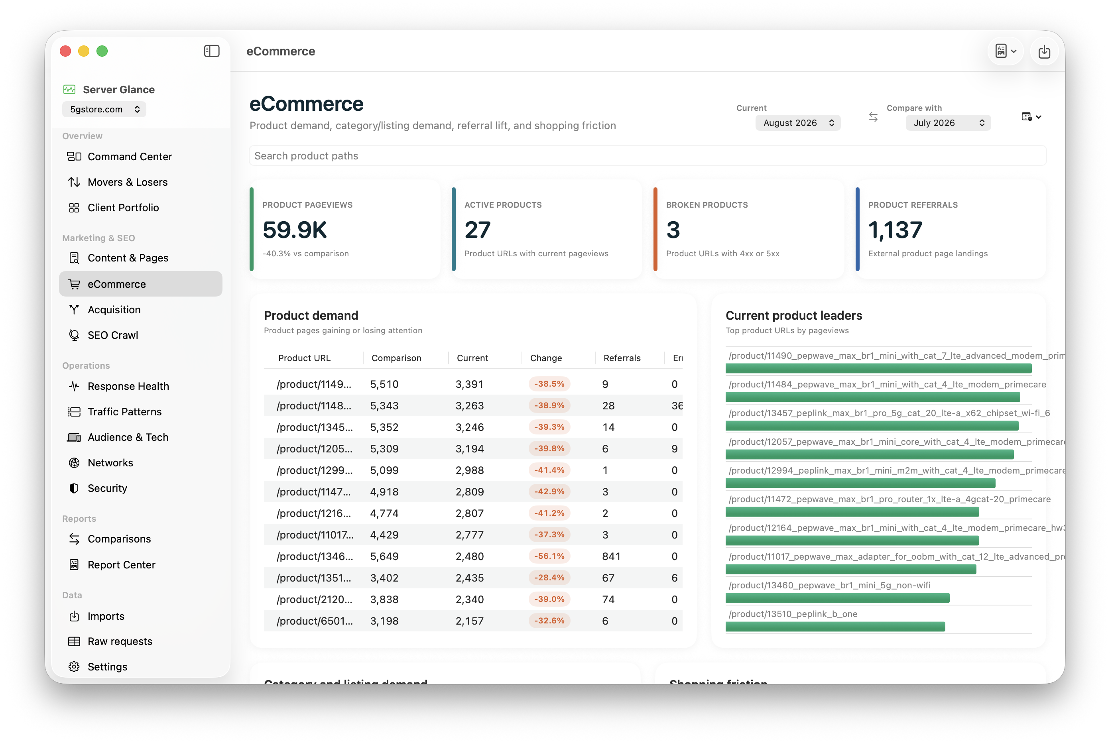
Task: Click the /product/11017... table row URL
Action: (x=315, y=535)
